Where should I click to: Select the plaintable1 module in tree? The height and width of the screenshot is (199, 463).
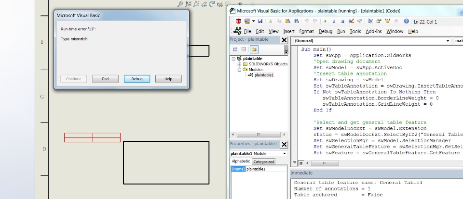[x=264, y=75]
